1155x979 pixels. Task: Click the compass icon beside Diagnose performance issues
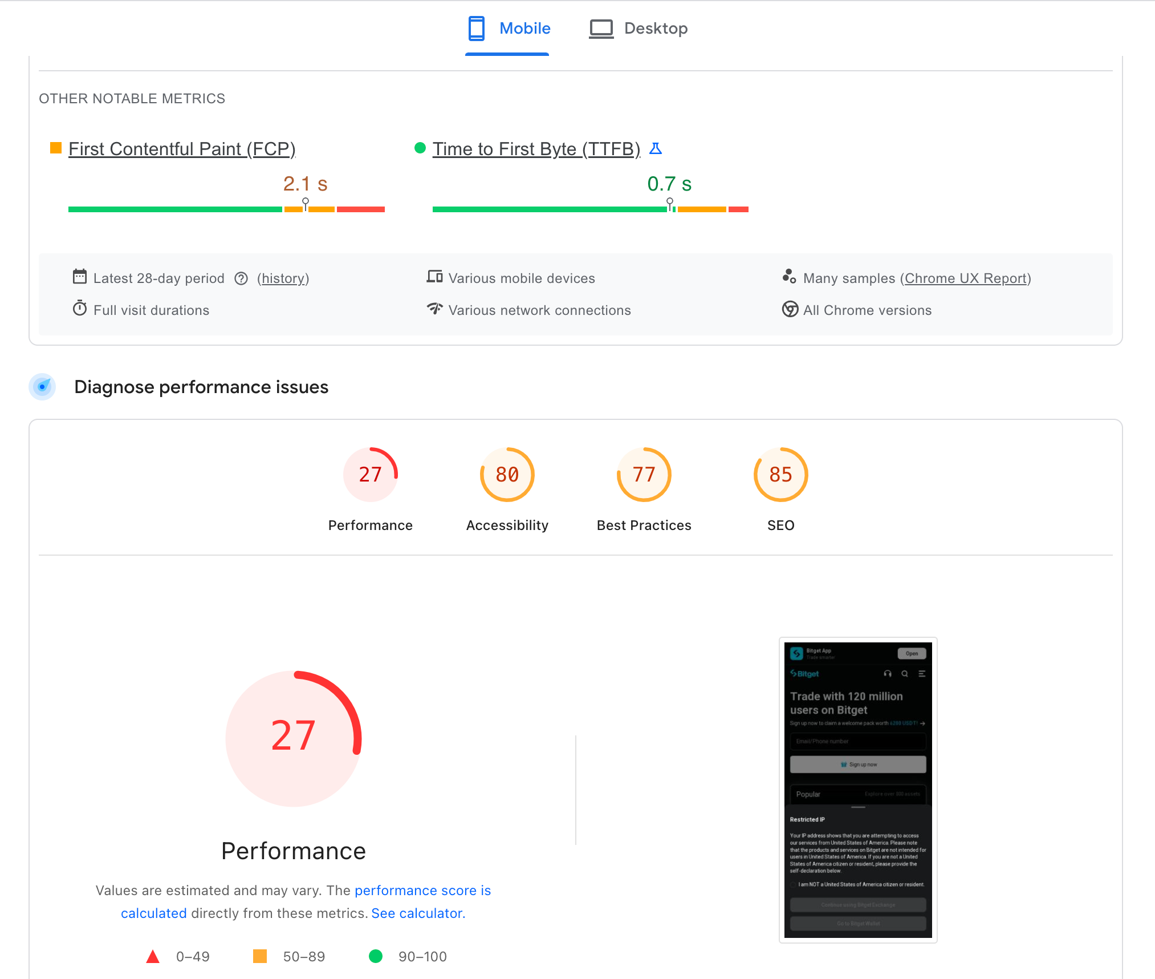point(42,387)
